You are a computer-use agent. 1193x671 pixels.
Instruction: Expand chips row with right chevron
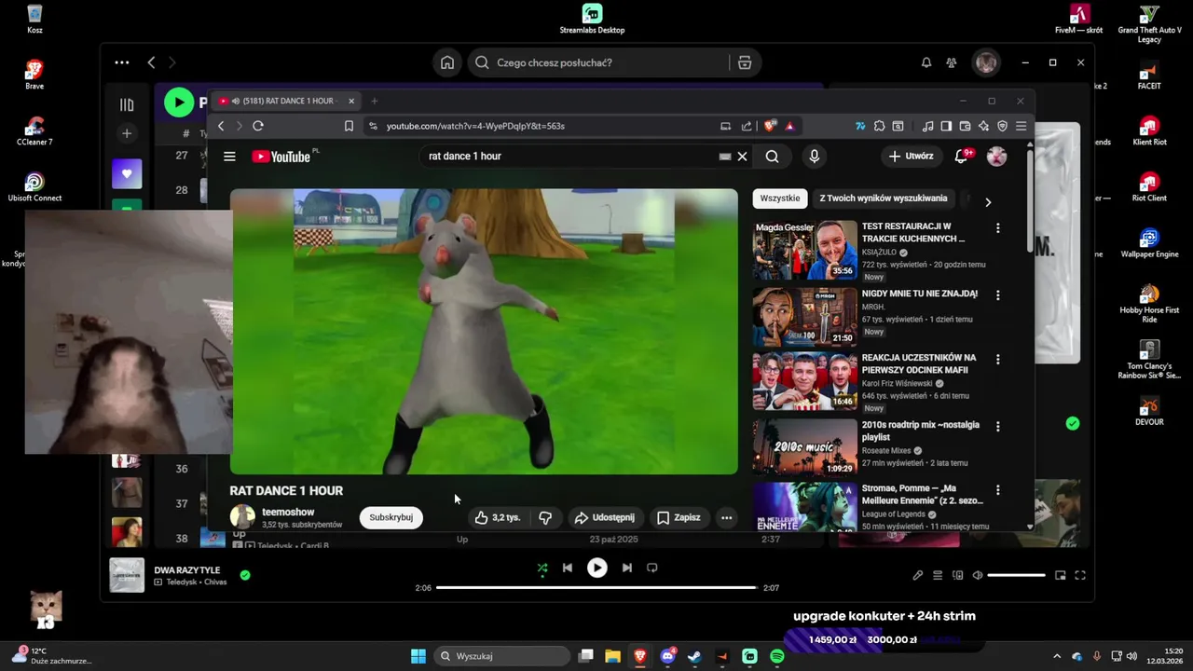click(988, 202)
